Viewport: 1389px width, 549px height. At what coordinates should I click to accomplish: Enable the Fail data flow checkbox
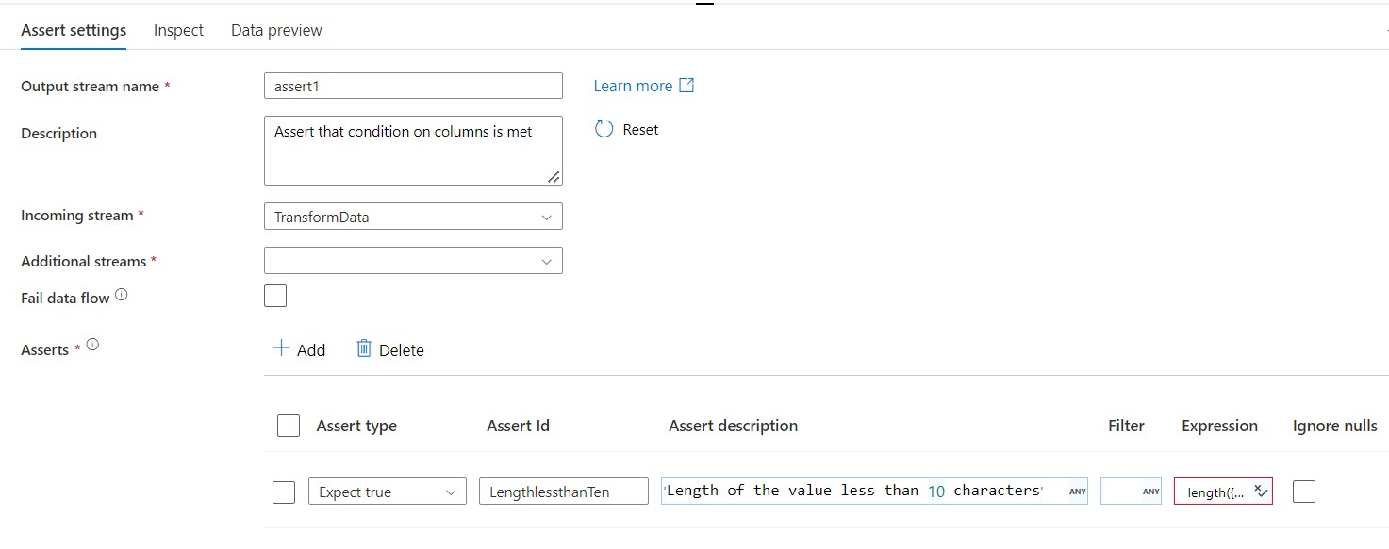click(274, 295)
